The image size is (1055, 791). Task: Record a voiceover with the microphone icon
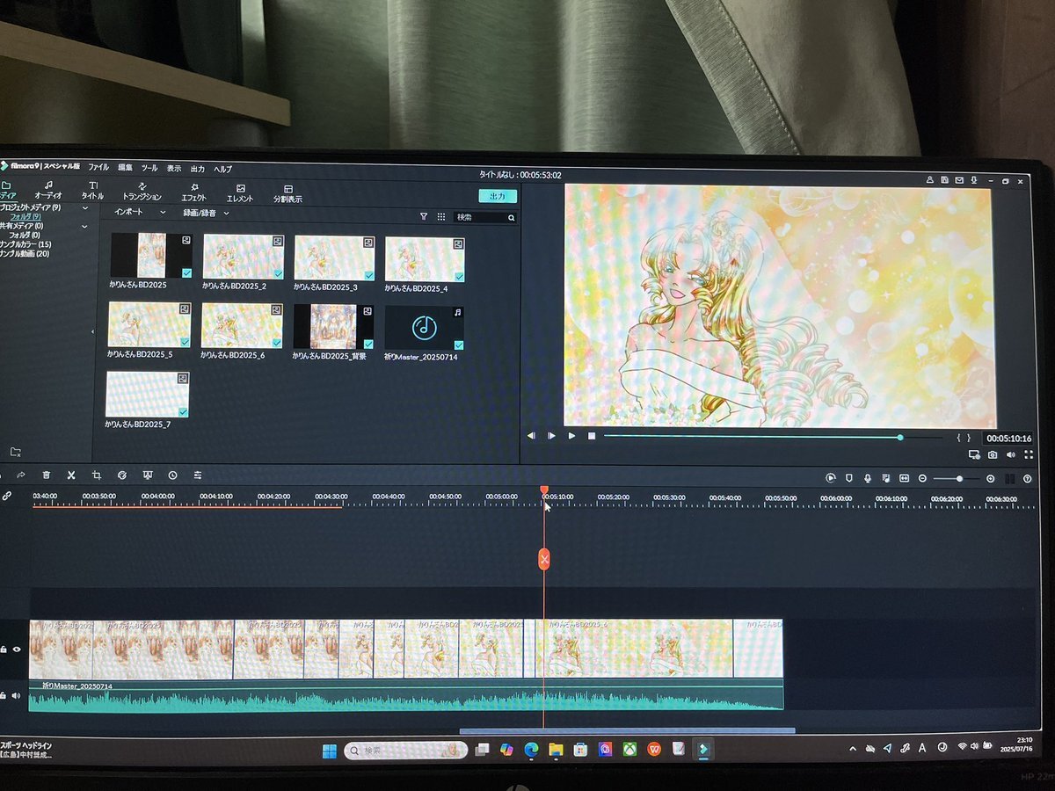point(868,478)
